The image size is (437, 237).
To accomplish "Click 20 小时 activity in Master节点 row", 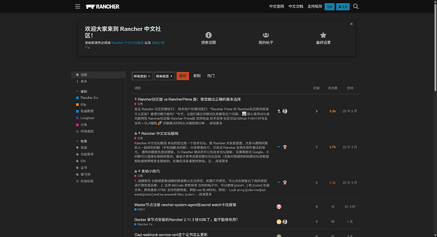I will click(350, 207).
